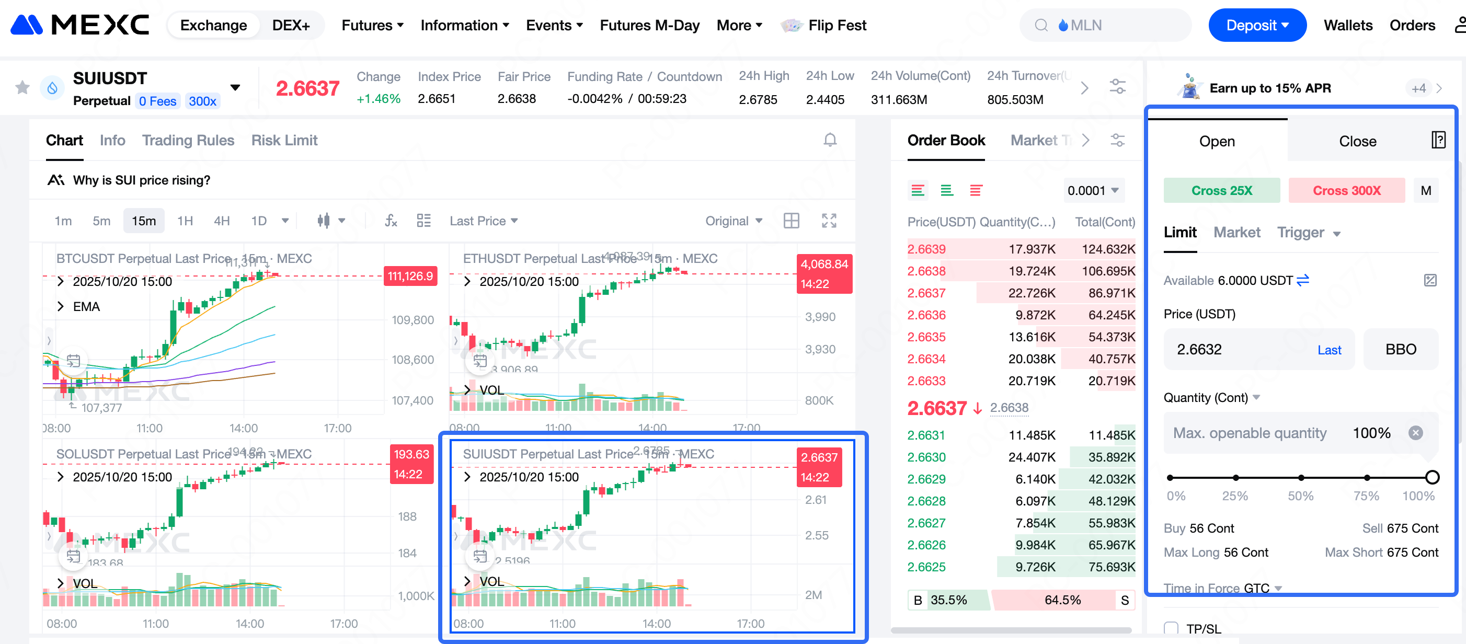Enable the TP/SL checkbox

1171,628
